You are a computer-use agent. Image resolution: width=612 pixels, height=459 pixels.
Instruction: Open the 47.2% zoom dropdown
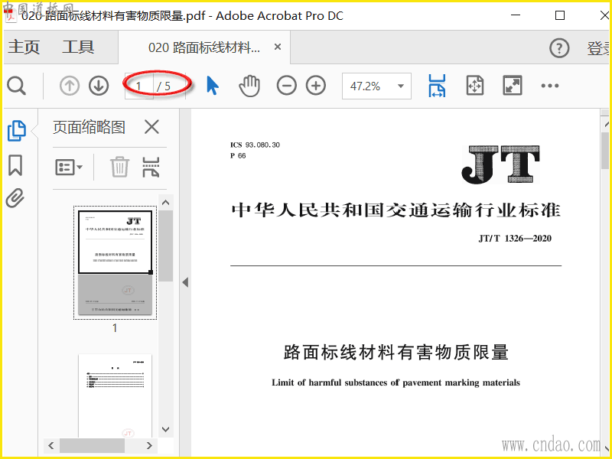pos(376,86)
